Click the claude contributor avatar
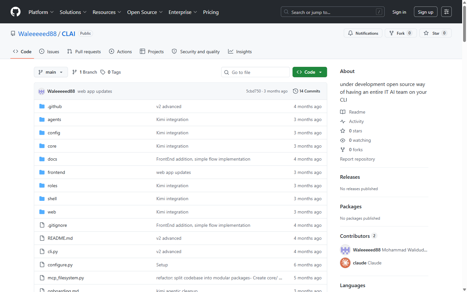 point(345,263)
